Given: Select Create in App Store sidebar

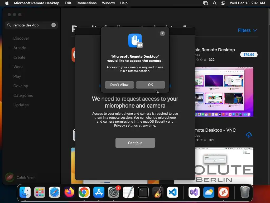Looking at the screenshot, I should pyautogui.click(x=19, y=57).
